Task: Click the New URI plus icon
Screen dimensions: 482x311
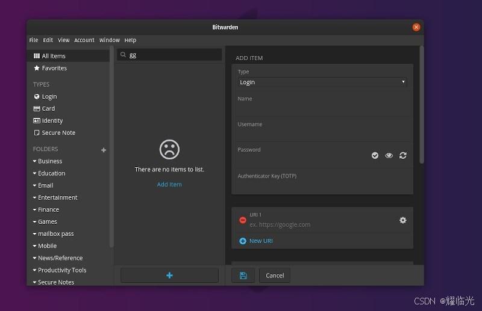Action: coord(243,241)
